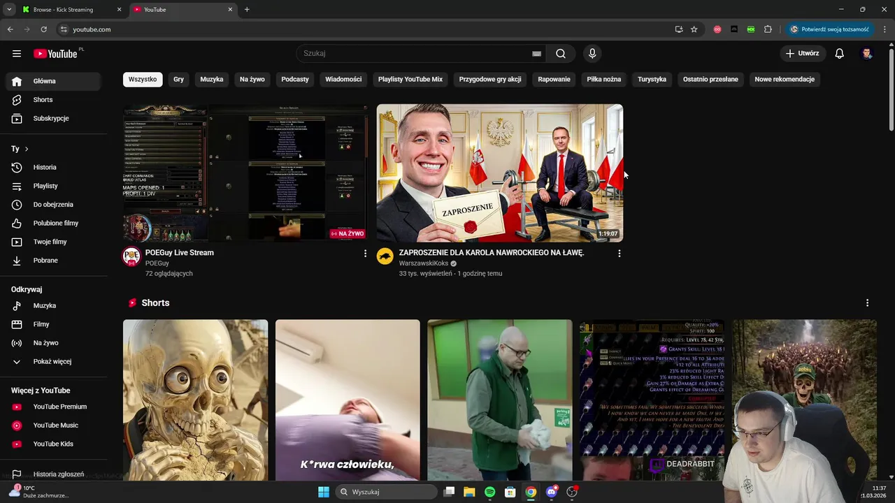Click the Utwórz create button
The image size is (895, 503).
coord(803,54)
